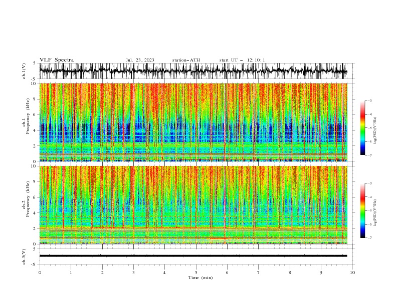Click the "8" kHz tick on ch.1 frequency axis
The height and width of the screenshot is (306, 397).
(35, 99)
